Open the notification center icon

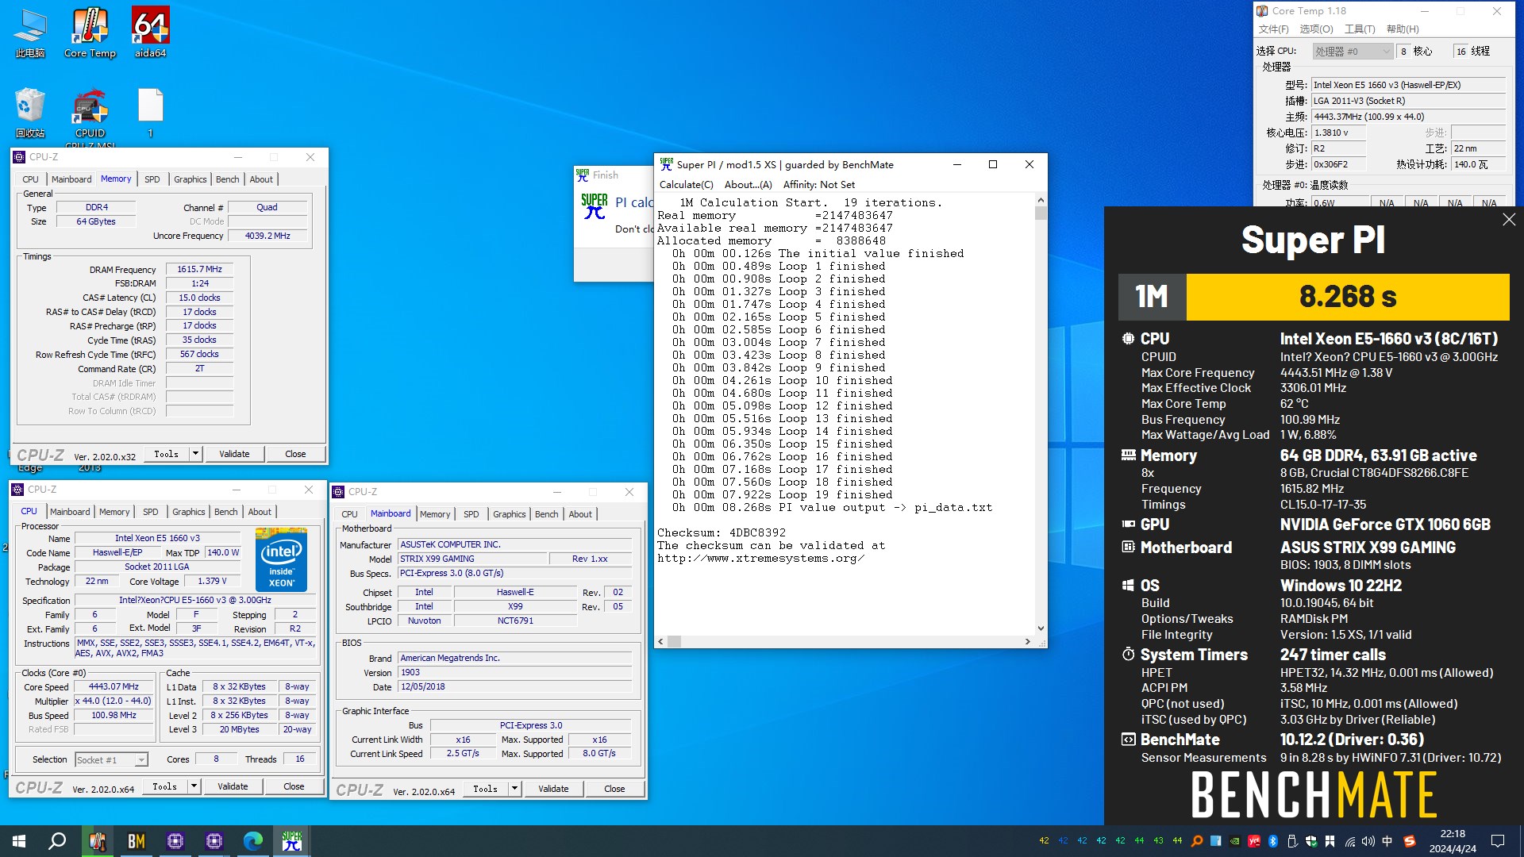point(1498,841)
